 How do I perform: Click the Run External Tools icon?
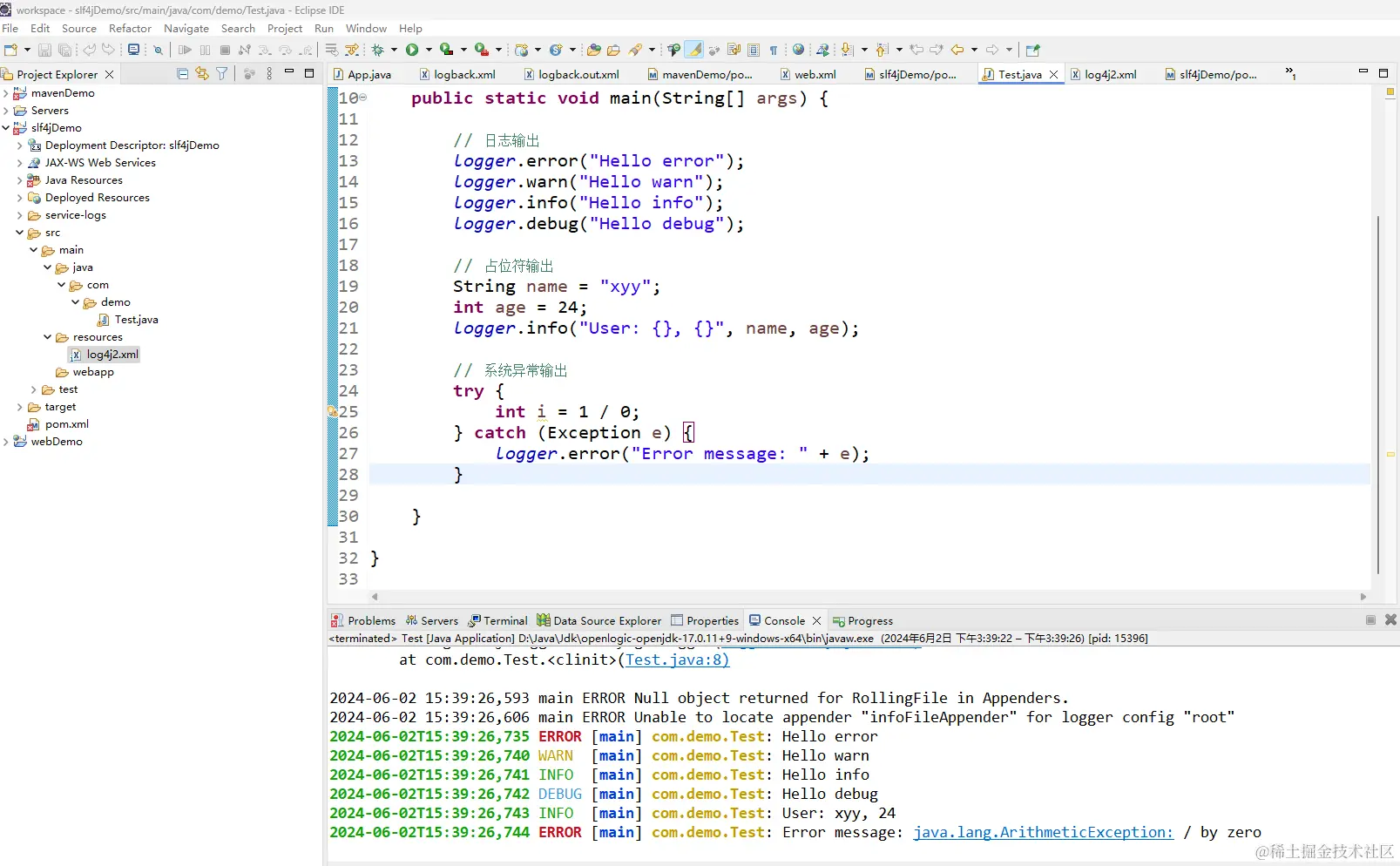481,50
